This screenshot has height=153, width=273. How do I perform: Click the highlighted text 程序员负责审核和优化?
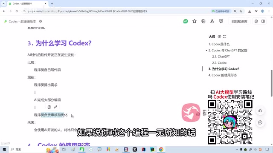tap(51, 115)
